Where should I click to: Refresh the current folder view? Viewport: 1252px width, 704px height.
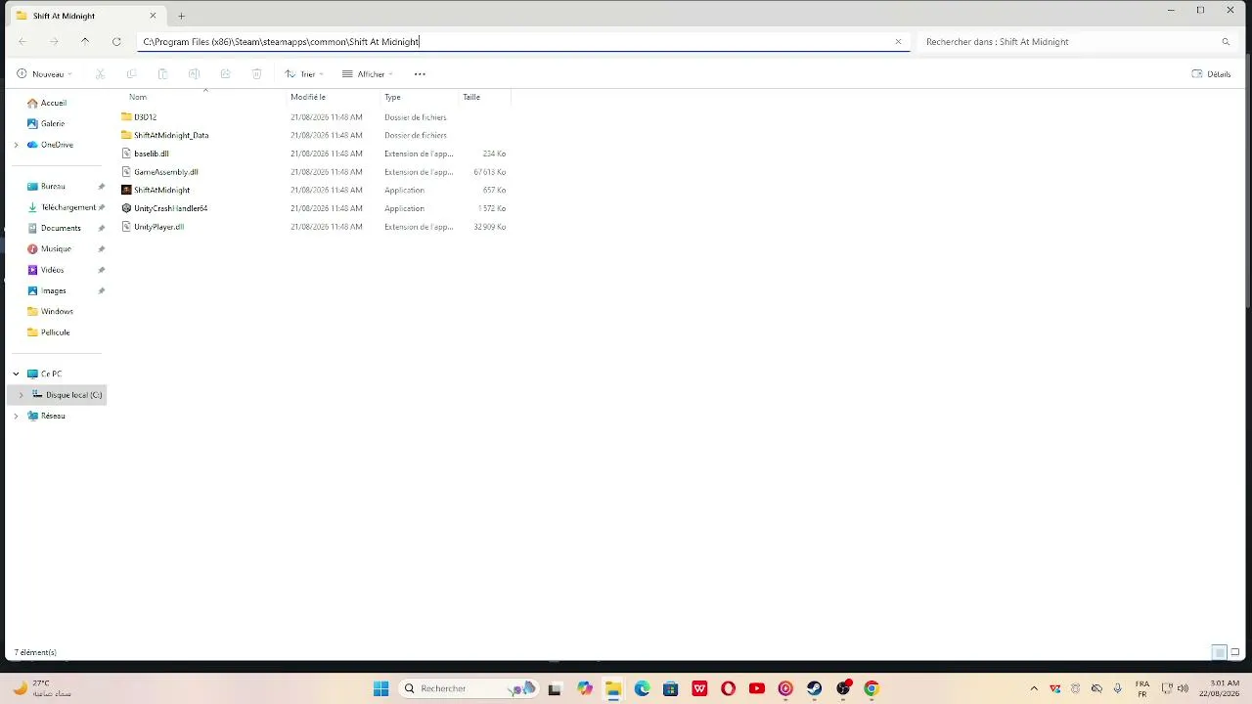pyautogui.click(x=116, y=41)
